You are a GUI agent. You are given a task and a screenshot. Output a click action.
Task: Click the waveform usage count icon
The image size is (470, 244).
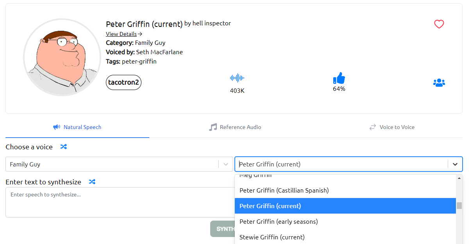click(237, 78)
